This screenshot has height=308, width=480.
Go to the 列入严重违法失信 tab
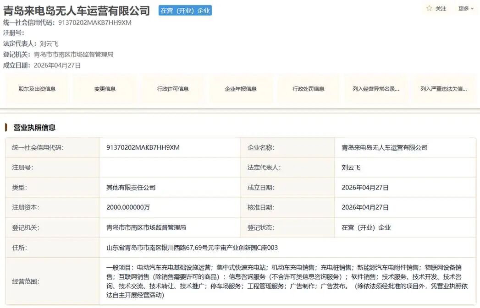(x=444, y=89)
